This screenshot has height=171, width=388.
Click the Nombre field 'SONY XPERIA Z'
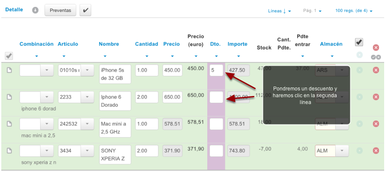(115, 154)
